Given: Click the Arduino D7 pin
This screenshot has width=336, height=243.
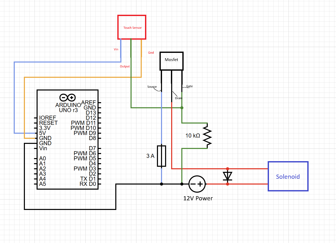Looking at the screenshot, I should 92,148.
